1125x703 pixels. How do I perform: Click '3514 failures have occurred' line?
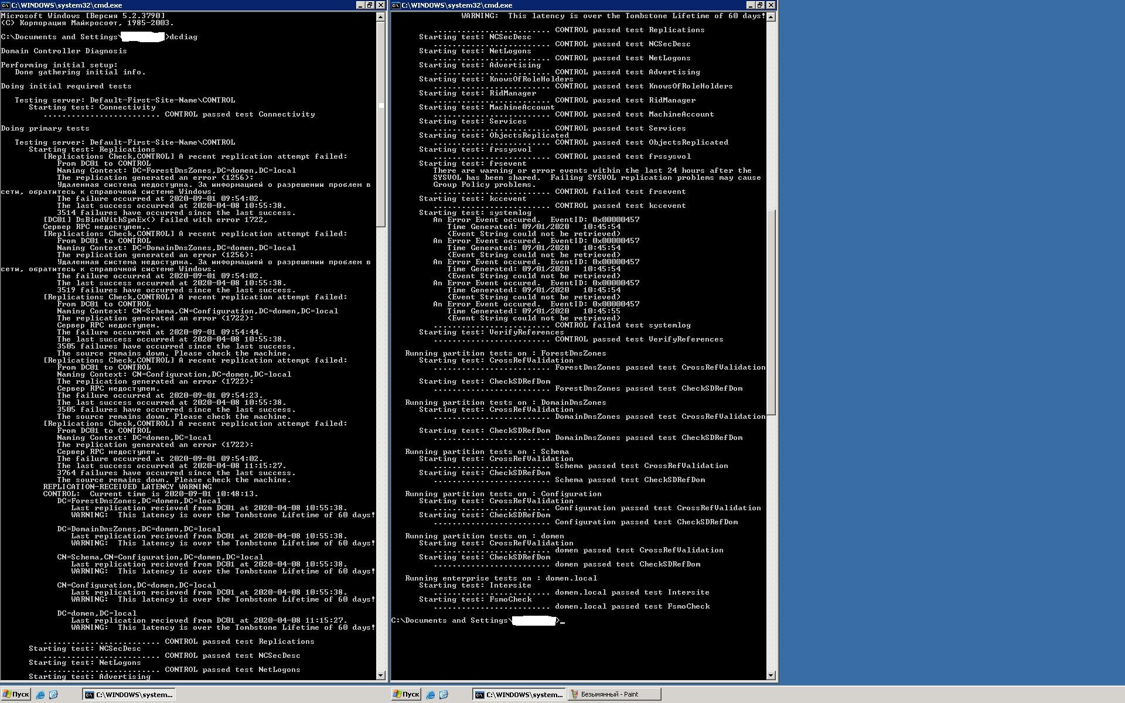click(176, 213)
